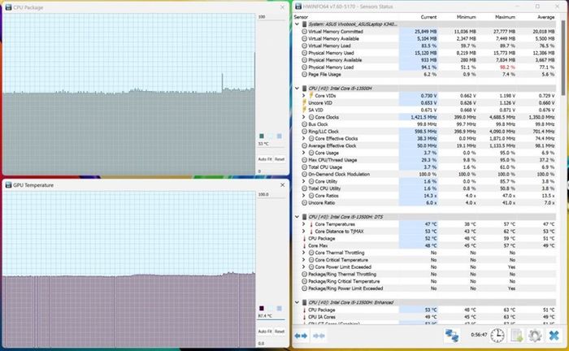Click Reset in GPU Temperature graph
Screen dimensions: 569x351
(280, 330)
